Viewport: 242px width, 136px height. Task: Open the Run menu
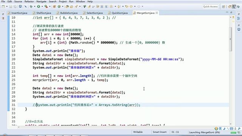pyautogui.click(x=71, y=2)
